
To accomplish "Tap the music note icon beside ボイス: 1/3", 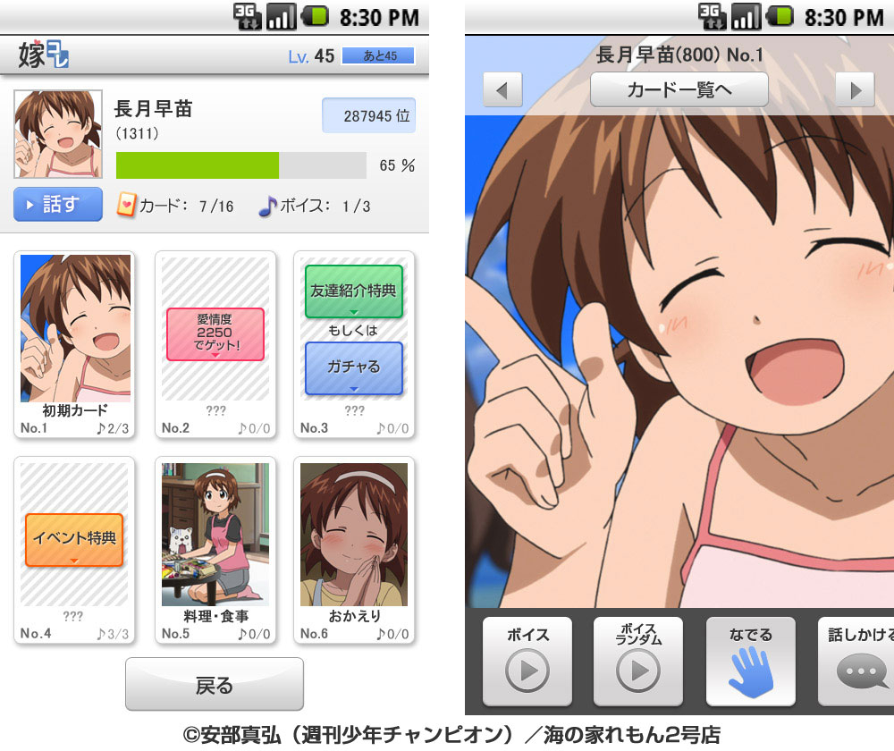I will tap(267, 206).
